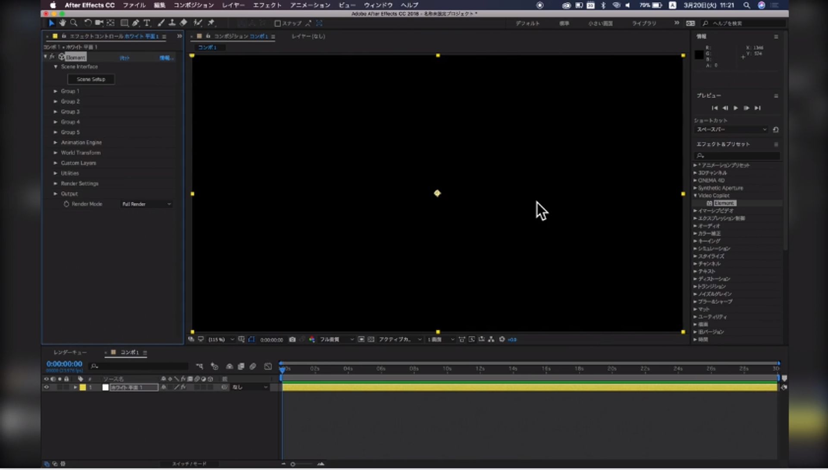
Task: Lock the ホワイト 平面 1 layer
Action: coord(66,387)
